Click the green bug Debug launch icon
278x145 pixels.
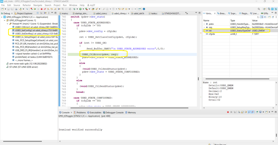pyautogui.click(x=74, y=9)
